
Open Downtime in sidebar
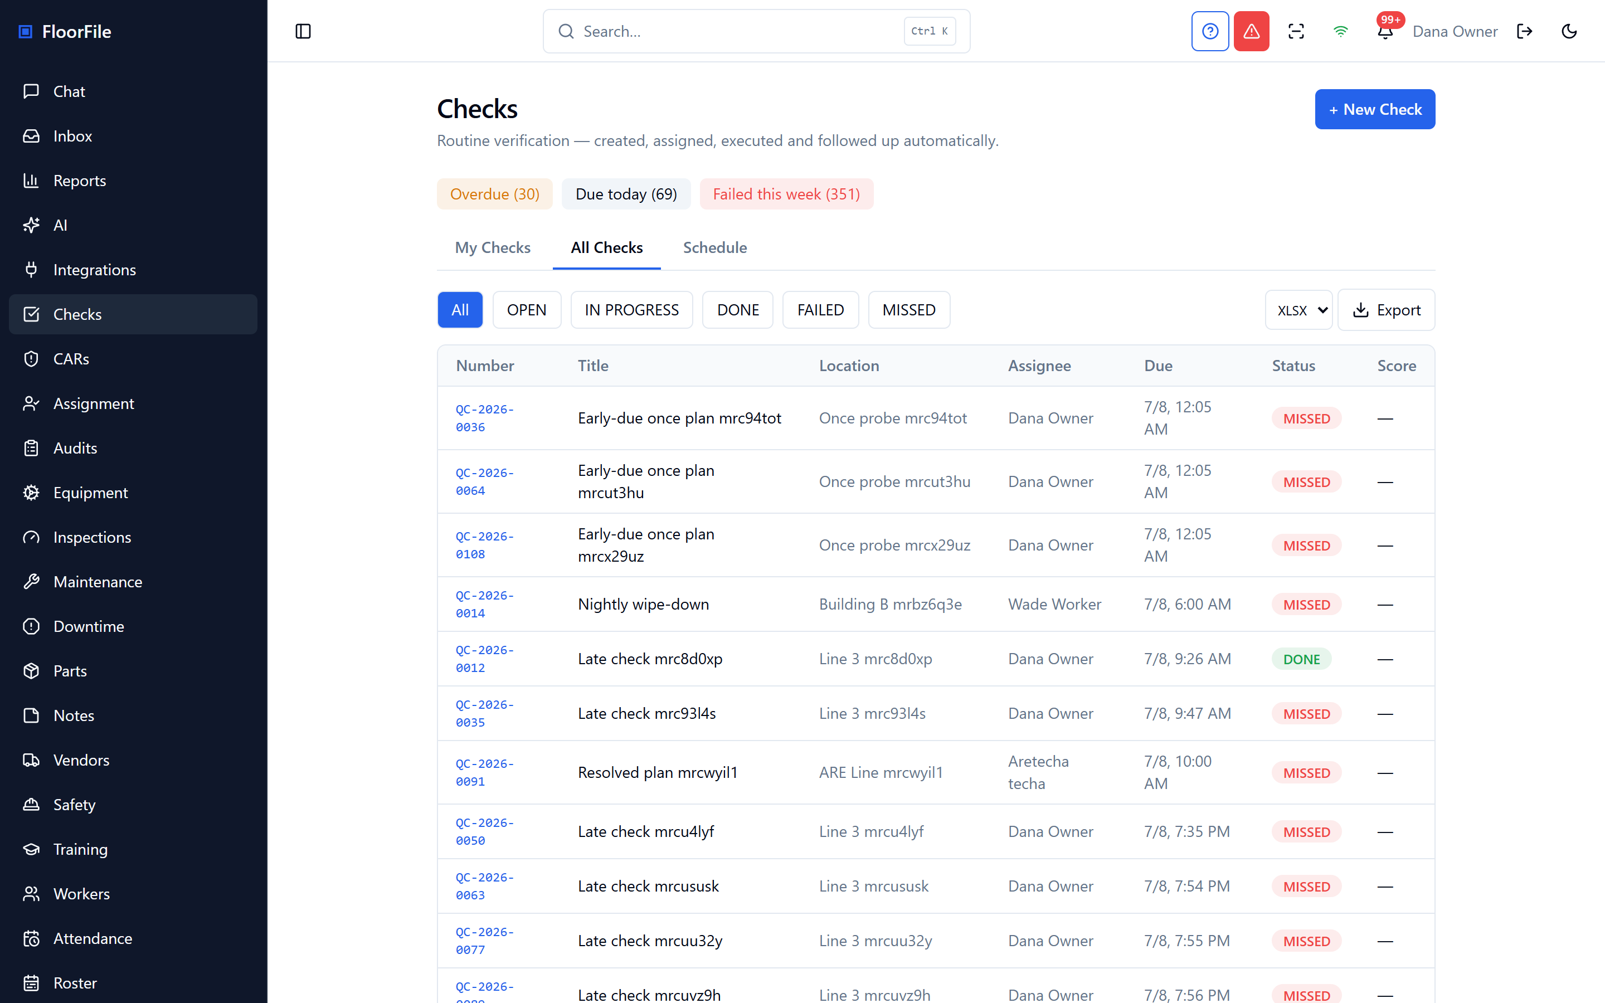click(133, 626)
